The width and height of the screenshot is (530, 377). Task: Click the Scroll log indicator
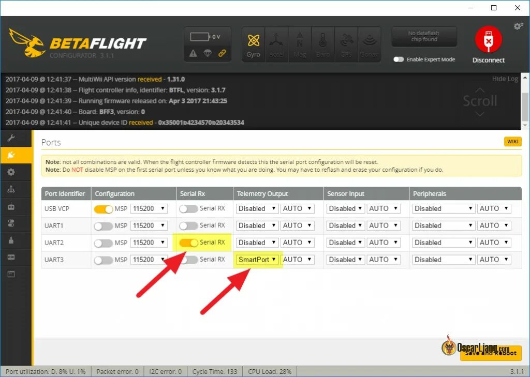click(480, 101)
